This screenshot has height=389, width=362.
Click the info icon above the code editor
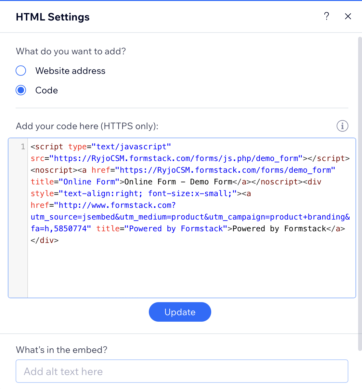coord(342,126)
